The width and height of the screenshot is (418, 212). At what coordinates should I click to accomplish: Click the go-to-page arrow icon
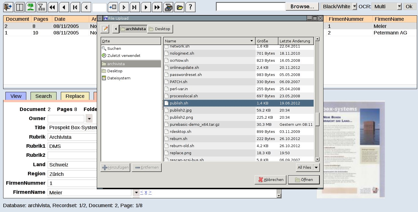113,7
